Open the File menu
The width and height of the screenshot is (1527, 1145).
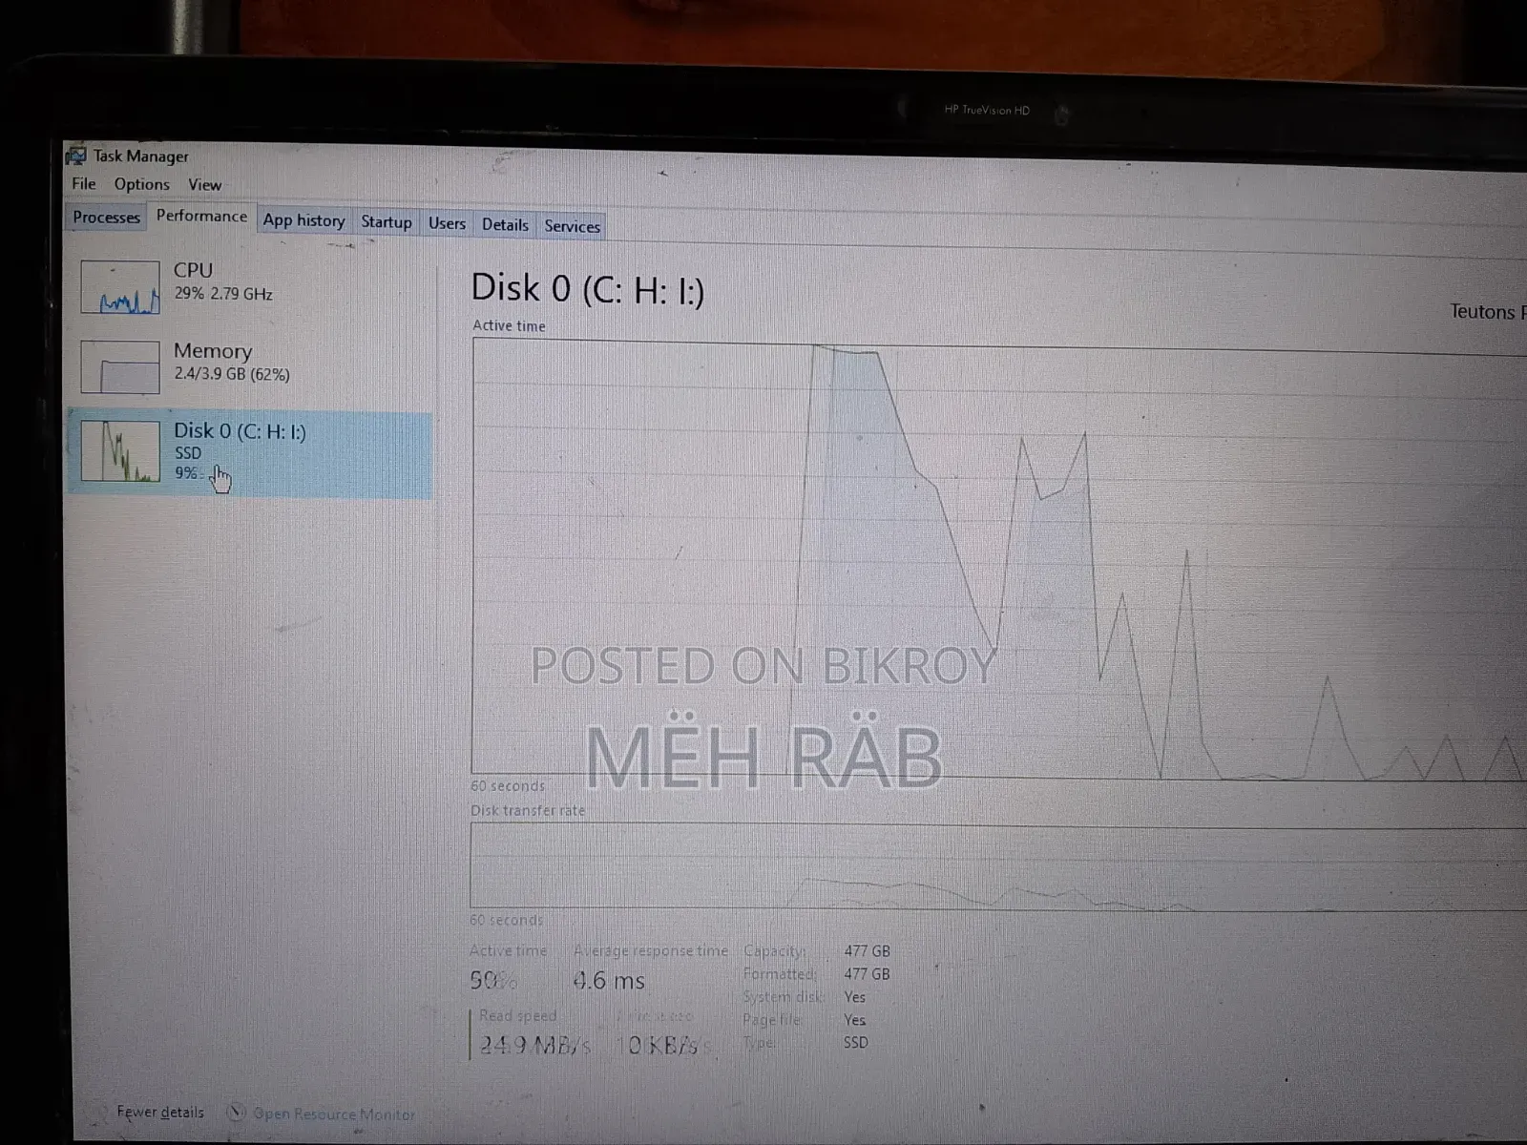(x=84, y=183)
